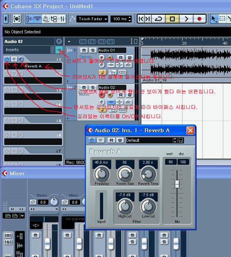Go to previous marker in transport
231x257 pixels.
[x=141, y=19]
